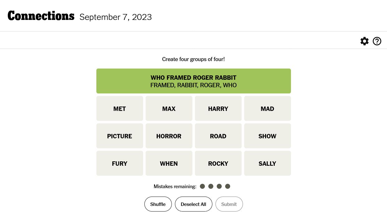Select the MAX word tile
Screen dimensions: 387x219
(169, 108)
